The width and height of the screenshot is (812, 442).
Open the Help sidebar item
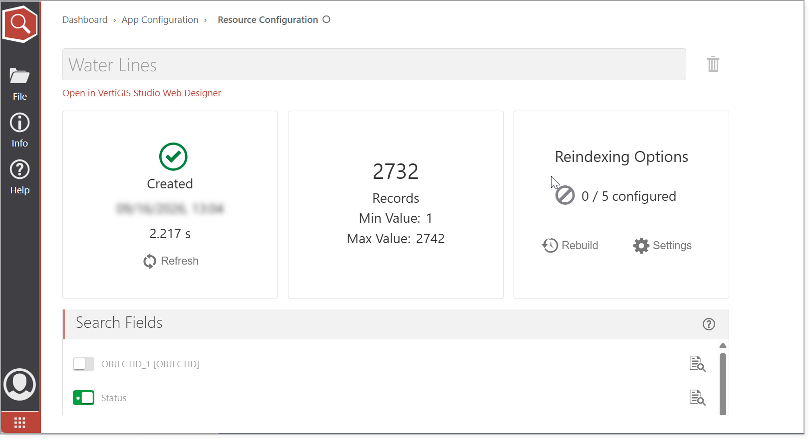pyautogui.click(x=19, y=177)
